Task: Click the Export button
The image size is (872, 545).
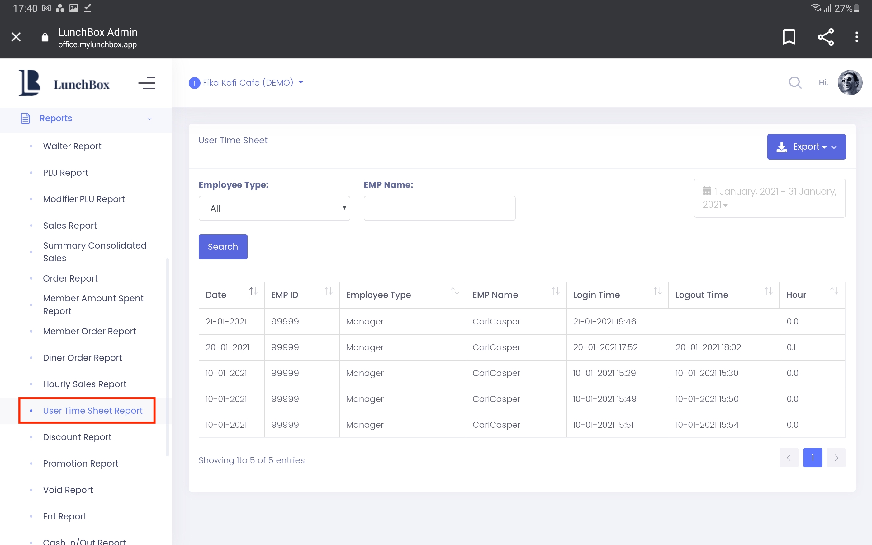Action: click(x=806, y=147)
